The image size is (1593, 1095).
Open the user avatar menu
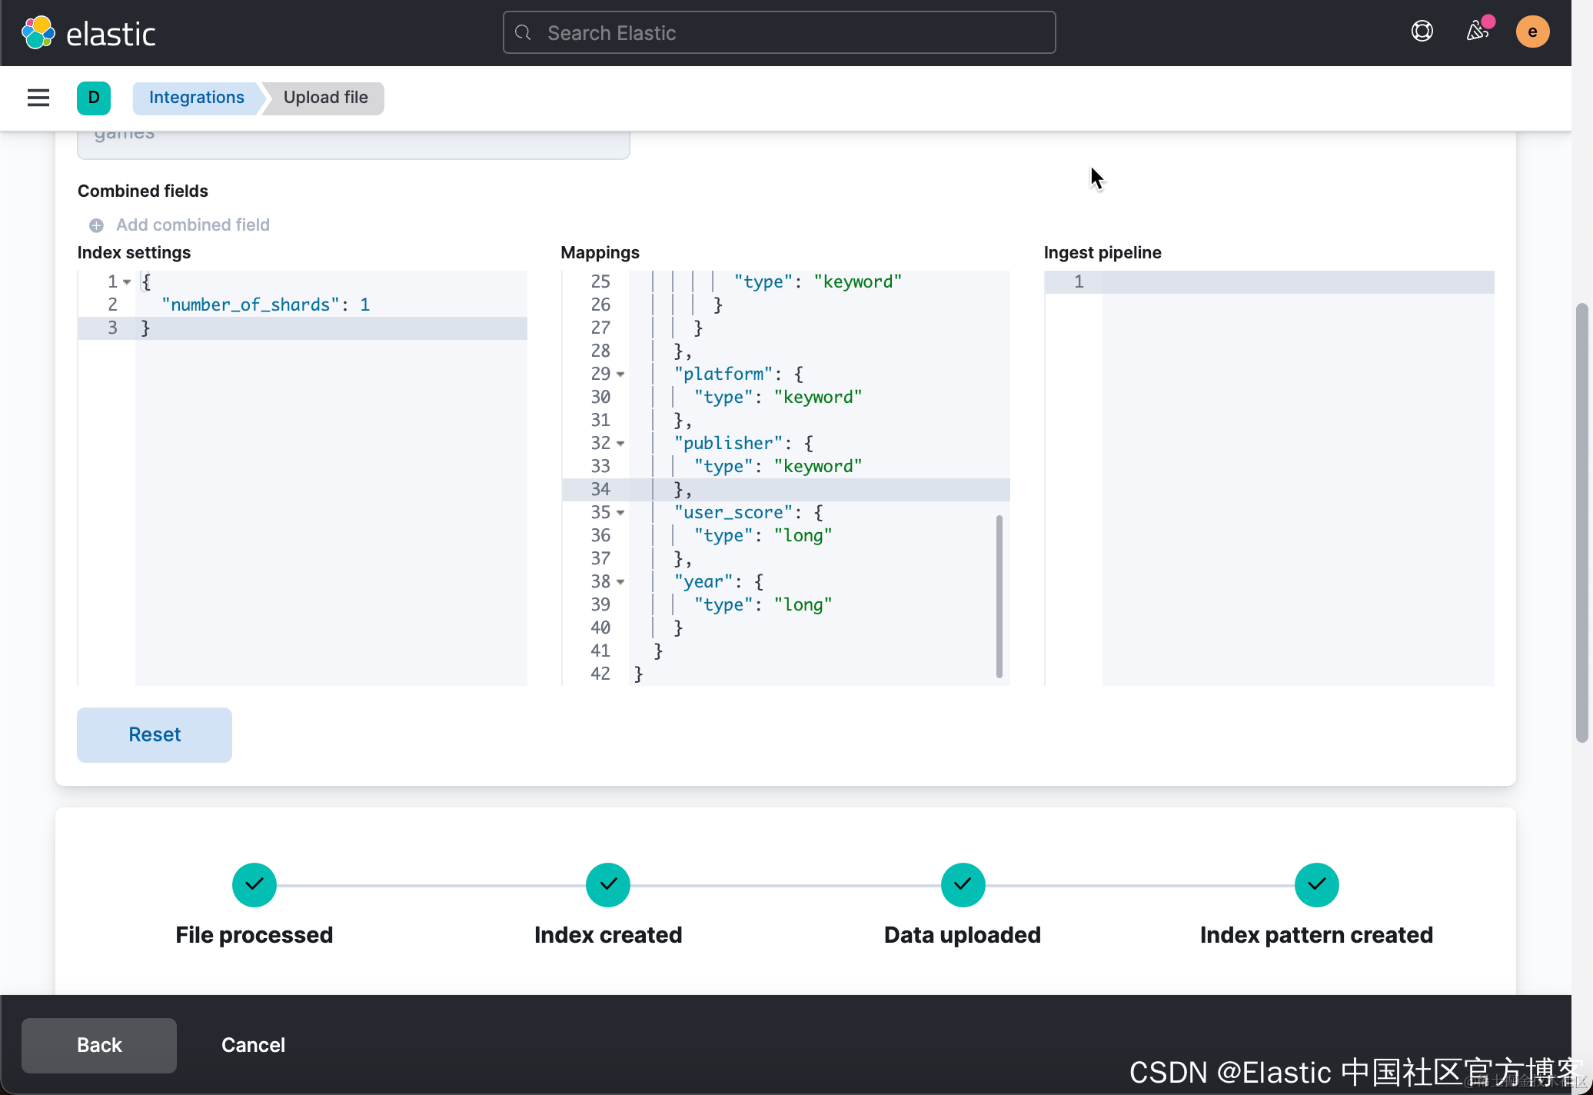coord(1531,32)
